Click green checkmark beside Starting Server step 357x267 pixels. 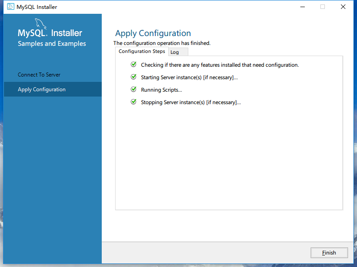tap(133, 77)
